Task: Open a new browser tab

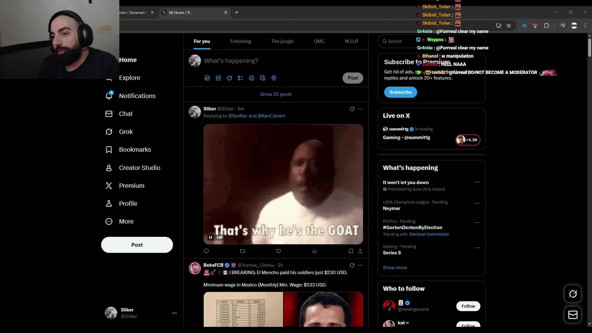Action: coord(237,12)
